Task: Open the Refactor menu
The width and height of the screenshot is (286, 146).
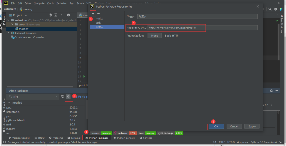Action: point(61,3)
